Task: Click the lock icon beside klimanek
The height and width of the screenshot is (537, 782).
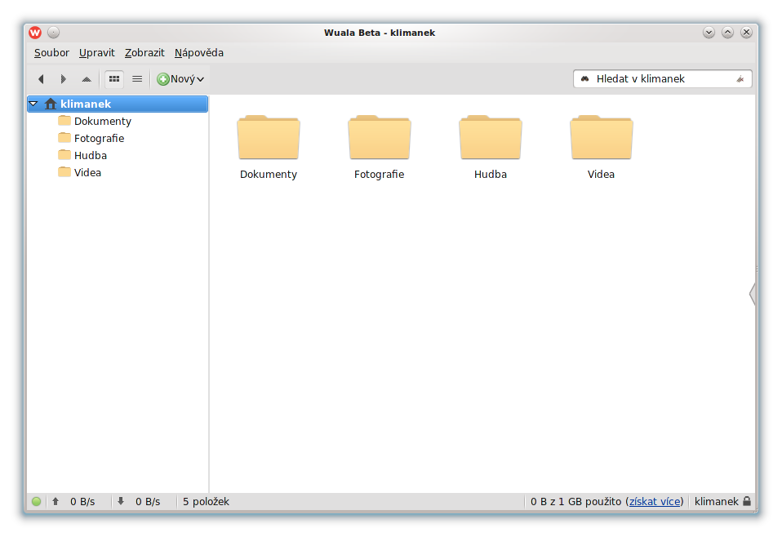Action: [747, 501]
